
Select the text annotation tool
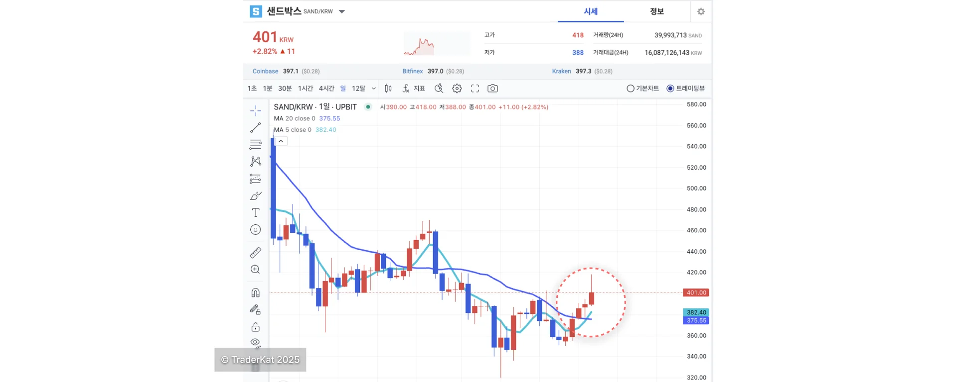255,213
